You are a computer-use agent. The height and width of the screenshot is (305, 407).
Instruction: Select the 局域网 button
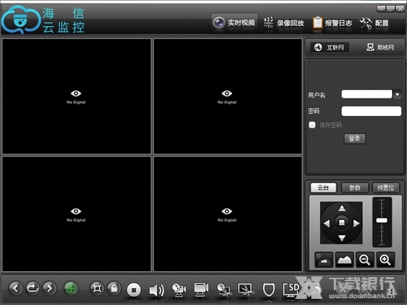click(379, 48)
